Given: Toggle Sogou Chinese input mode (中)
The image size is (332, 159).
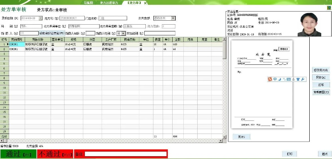Looking at the screenshot, I should click(275, 79).
